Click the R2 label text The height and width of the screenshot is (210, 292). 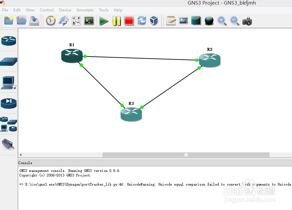point(210,49)
